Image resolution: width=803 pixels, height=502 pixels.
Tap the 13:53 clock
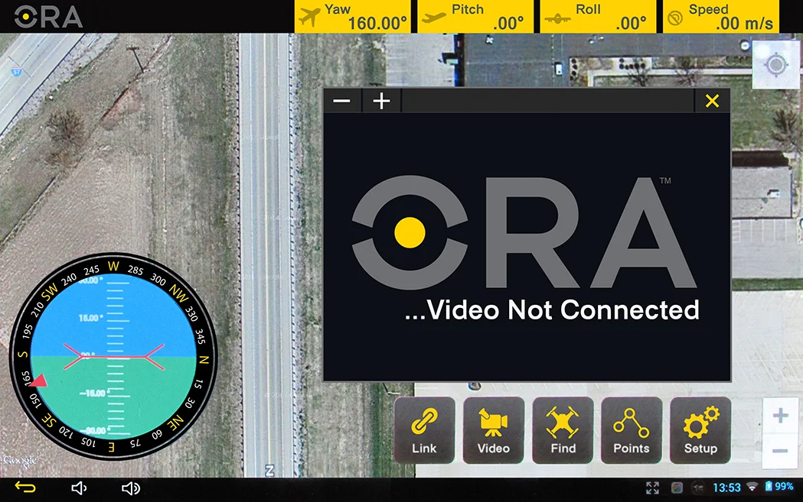click(x=726, y=487)
